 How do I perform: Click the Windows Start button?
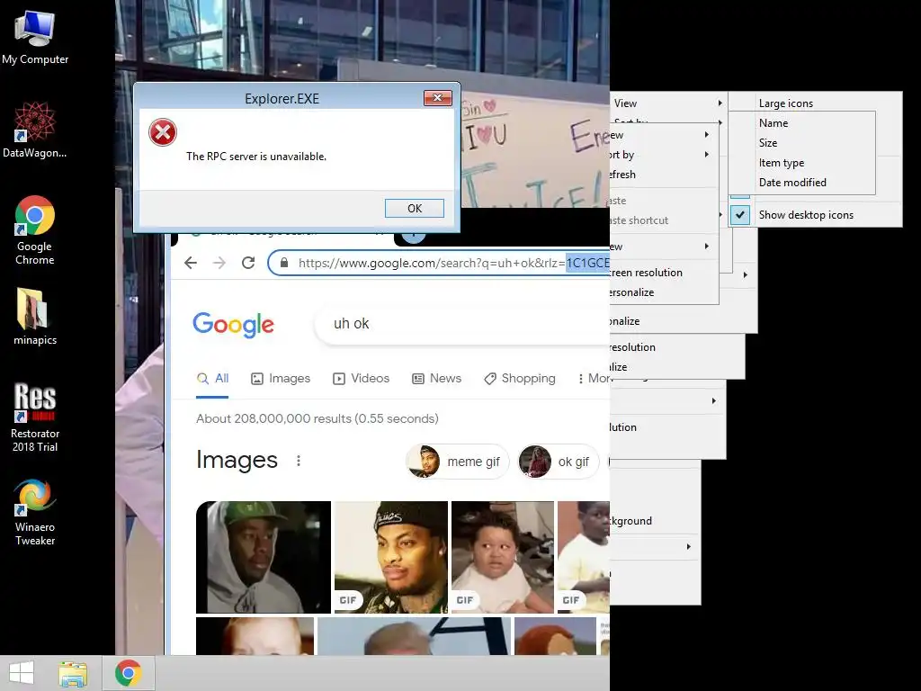click(x=22, y=673)
